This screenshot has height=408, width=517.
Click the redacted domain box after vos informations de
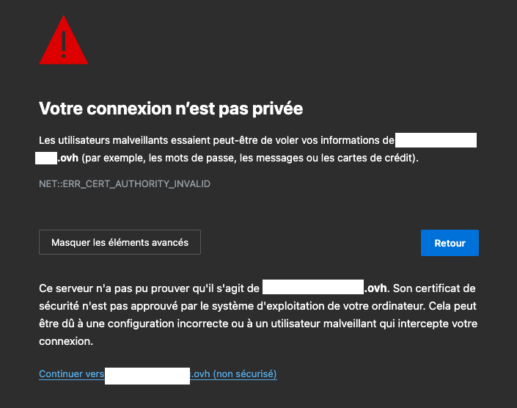436,140
